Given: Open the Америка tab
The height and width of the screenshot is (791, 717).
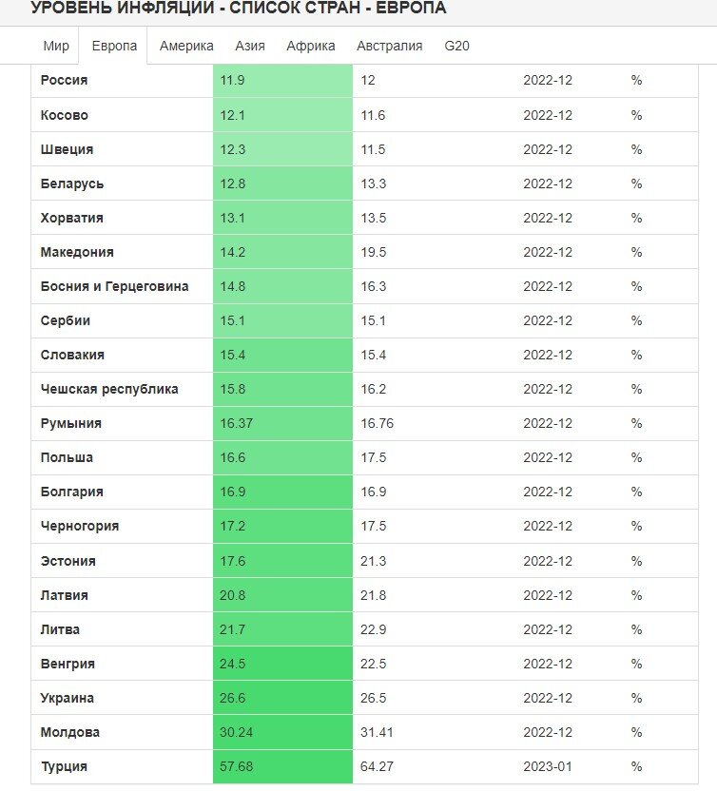Looking at the screenshot, I should point(186,46).
